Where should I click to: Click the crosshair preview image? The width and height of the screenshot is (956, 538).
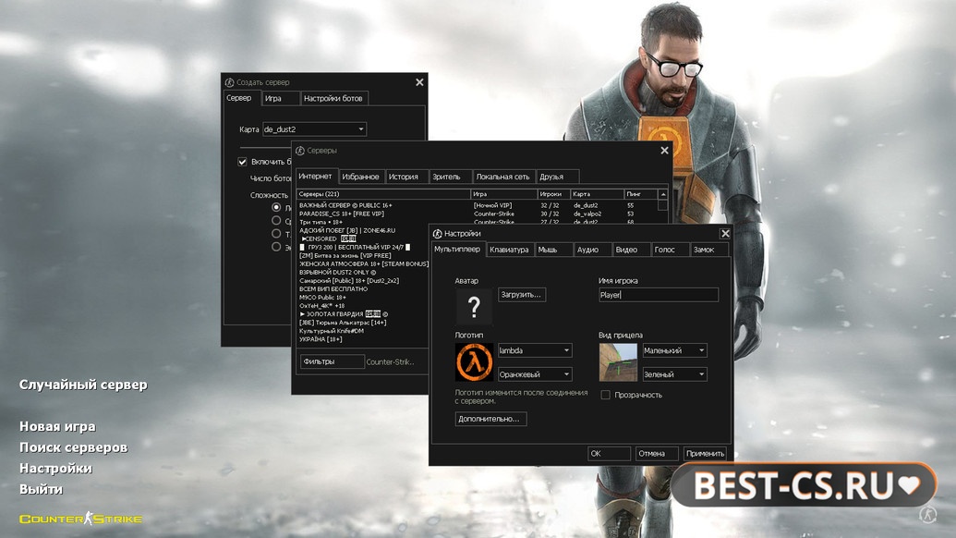click(618, 362)
